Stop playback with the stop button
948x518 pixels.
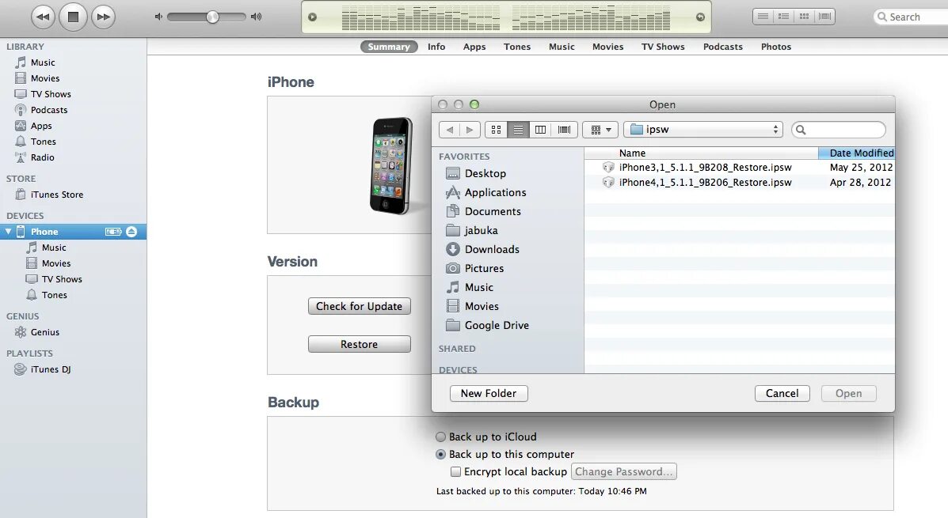pyautogui.click(x=73, y=17)
